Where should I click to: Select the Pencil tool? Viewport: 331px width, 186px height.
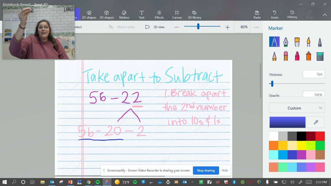tap(274, 56)
